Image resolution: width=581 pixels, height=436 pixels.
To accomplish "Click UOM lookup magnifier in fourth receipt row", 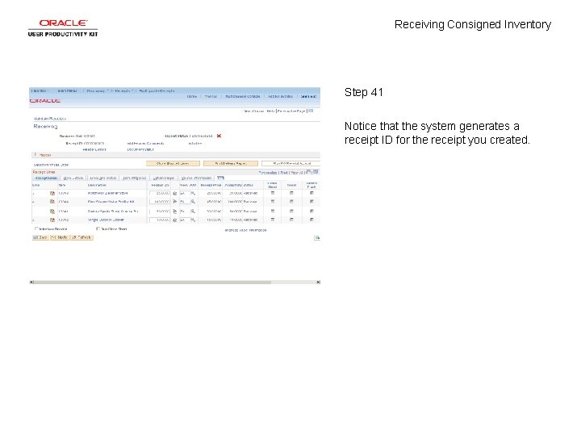I will click(x=193, y=220).
